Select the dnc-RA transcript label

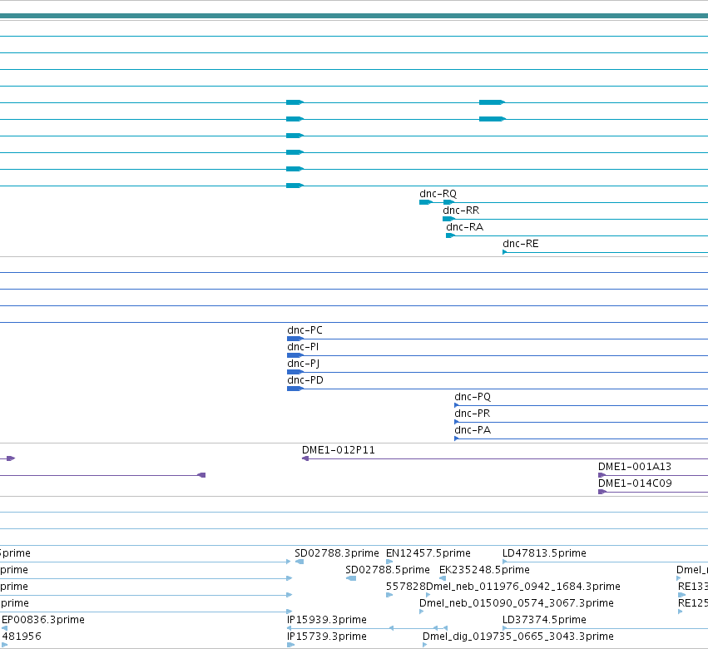tap(464, 227)
